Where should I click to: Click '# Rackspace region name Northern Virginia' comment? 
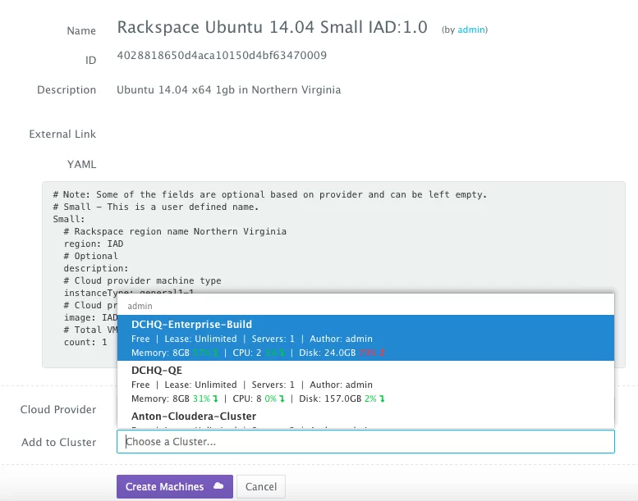click(x=175, y=231)
